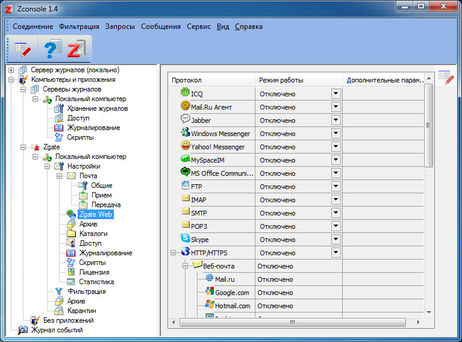This screenshot has height=342, width=462.
Task: Click the MySpaceIM icon
Action: 185,159
